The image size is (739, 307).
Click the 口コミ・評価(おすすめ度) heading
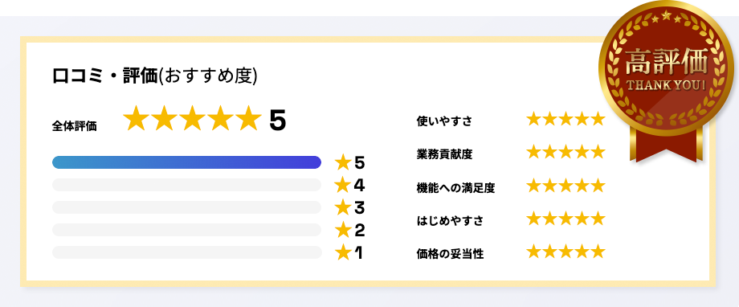click(x=154, y=76)
